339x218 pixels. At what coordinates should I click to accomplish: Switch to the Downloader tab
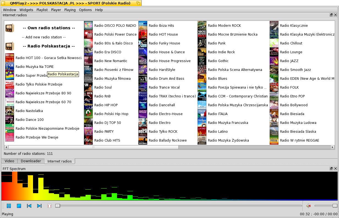(x=31, y=161)
